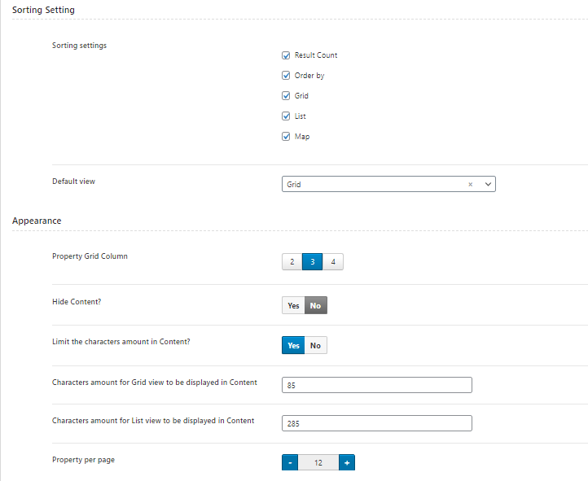The height and width of the screenshot is (481, 588).
Task: Click the property per page value 12
Action: [318, 462]
